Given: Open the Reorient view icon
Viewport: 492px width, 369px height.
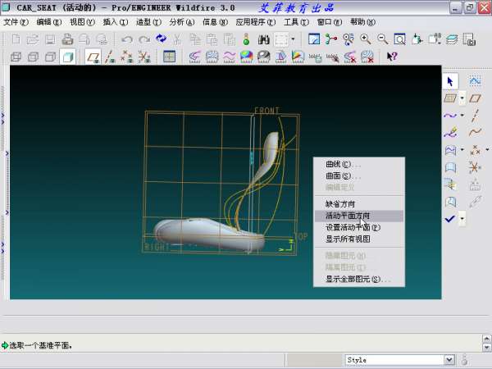Looking at the screenshot, I should (417, 39).
